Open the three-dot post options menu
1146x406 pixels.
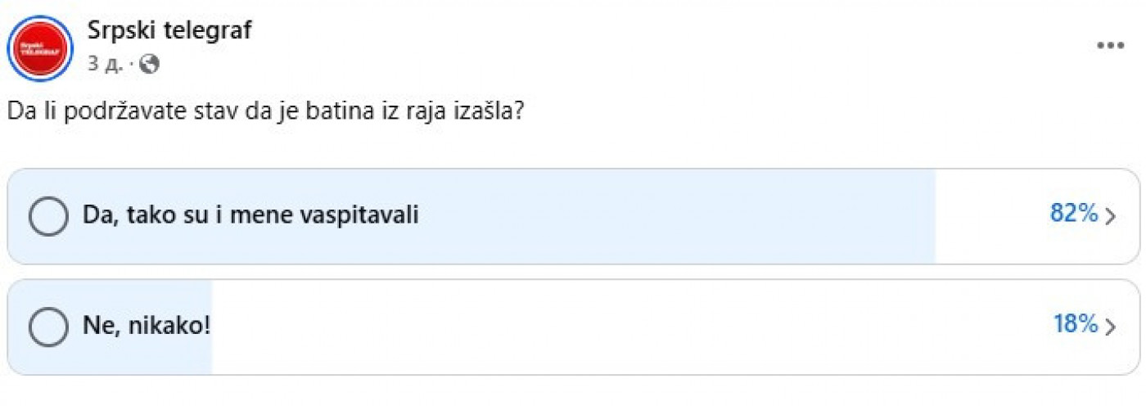coord(1110,45)
